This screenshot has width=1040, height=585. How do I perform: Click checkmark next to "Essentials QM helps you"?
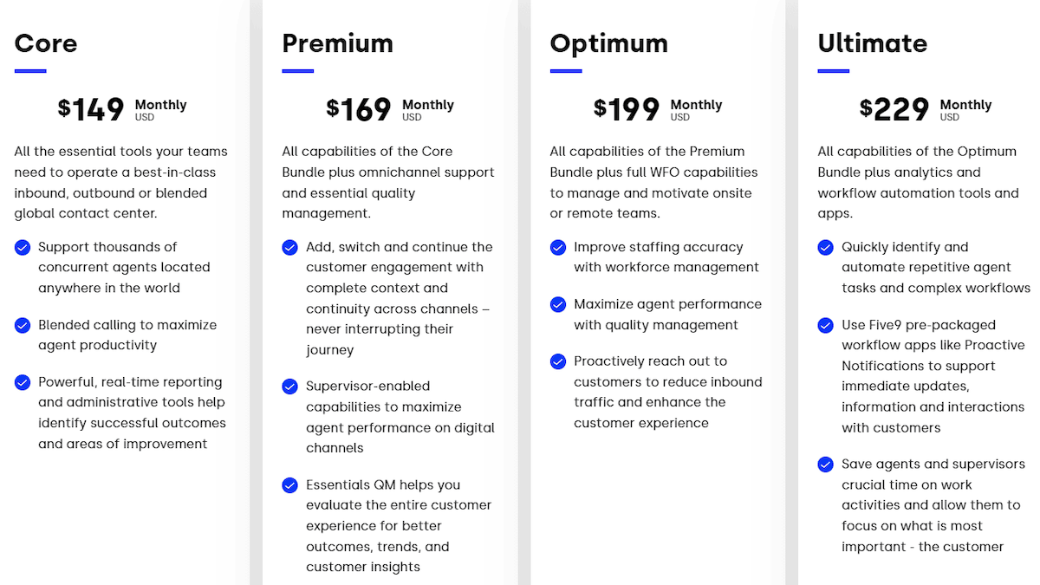(x=290, y=485)
